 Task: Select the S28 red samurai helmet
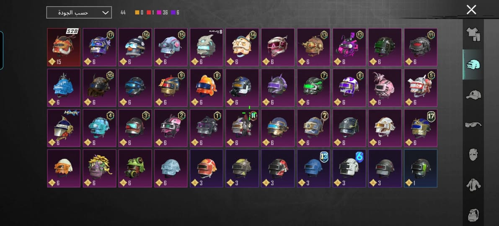(x=64, y=47)
